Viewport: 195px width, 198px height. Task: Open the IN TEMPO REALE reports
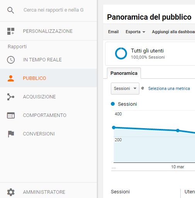[x=42, y=60]
